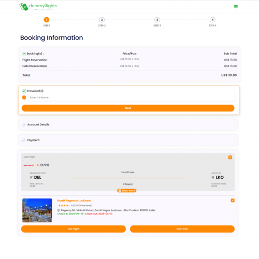Click the LKO airport code
This screenshot has height=259, width=259.
click(220, 177)
